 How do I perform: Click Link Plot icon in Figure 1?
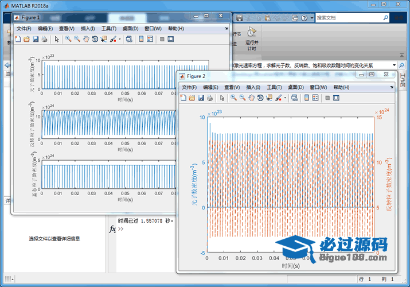pos(129,39)
